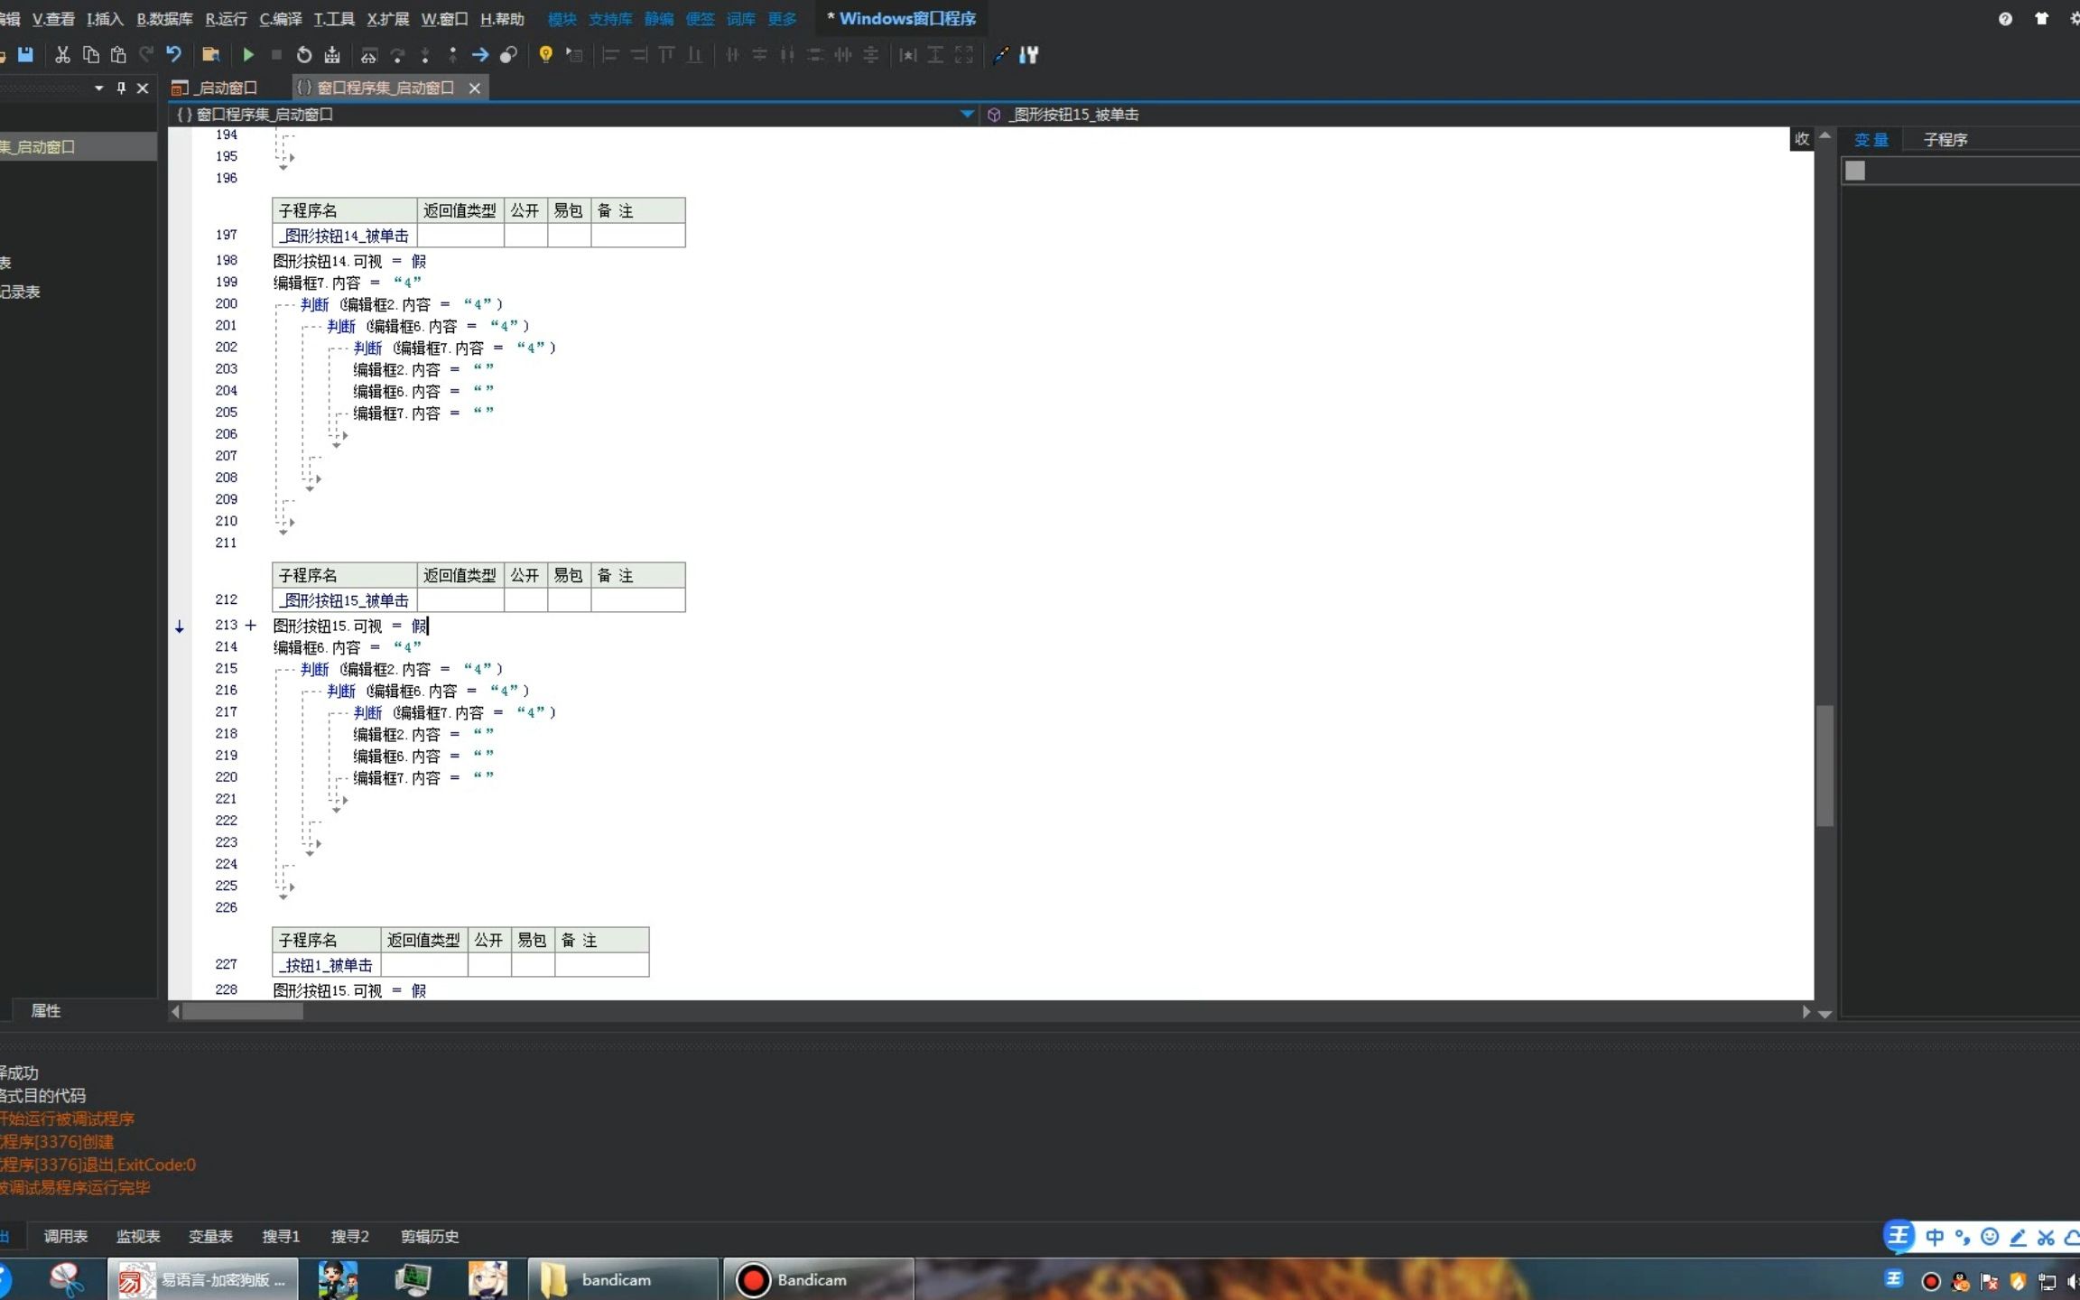Click the help question mark icon
2080x1300 pixels.
click(x=2005, y=19)
